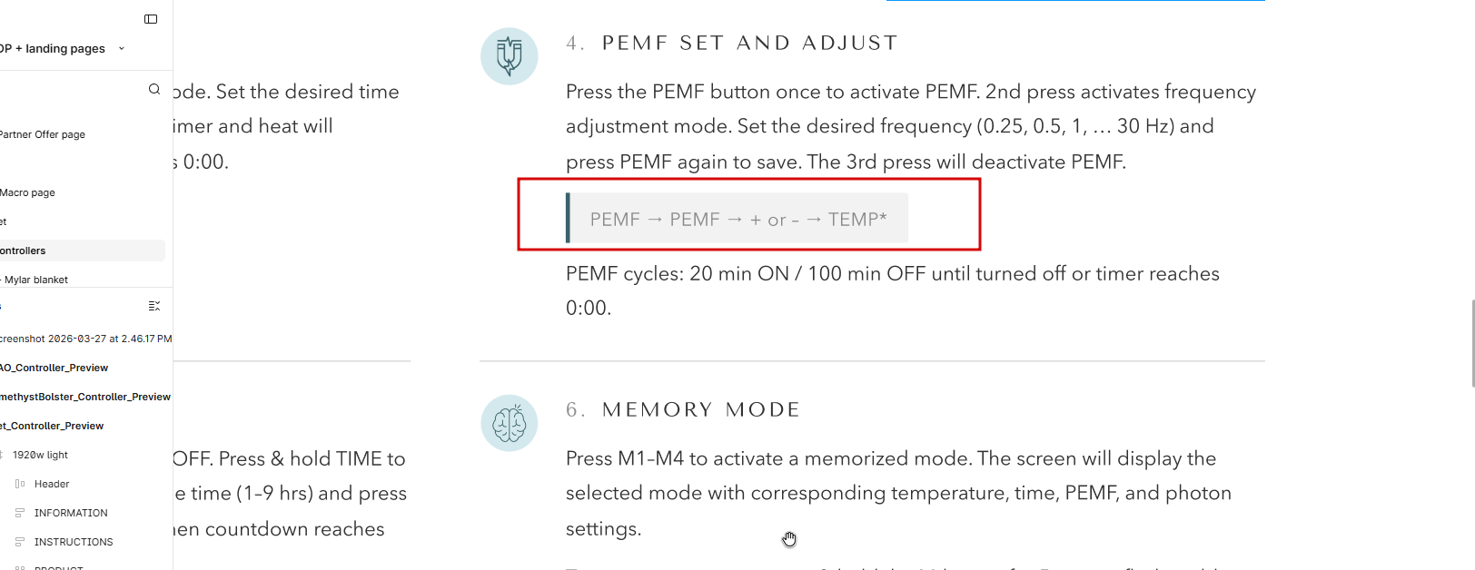Viewport: 1475px width, 570px height.
Task: Click the Memory Mode heading text
Action: 700,409
